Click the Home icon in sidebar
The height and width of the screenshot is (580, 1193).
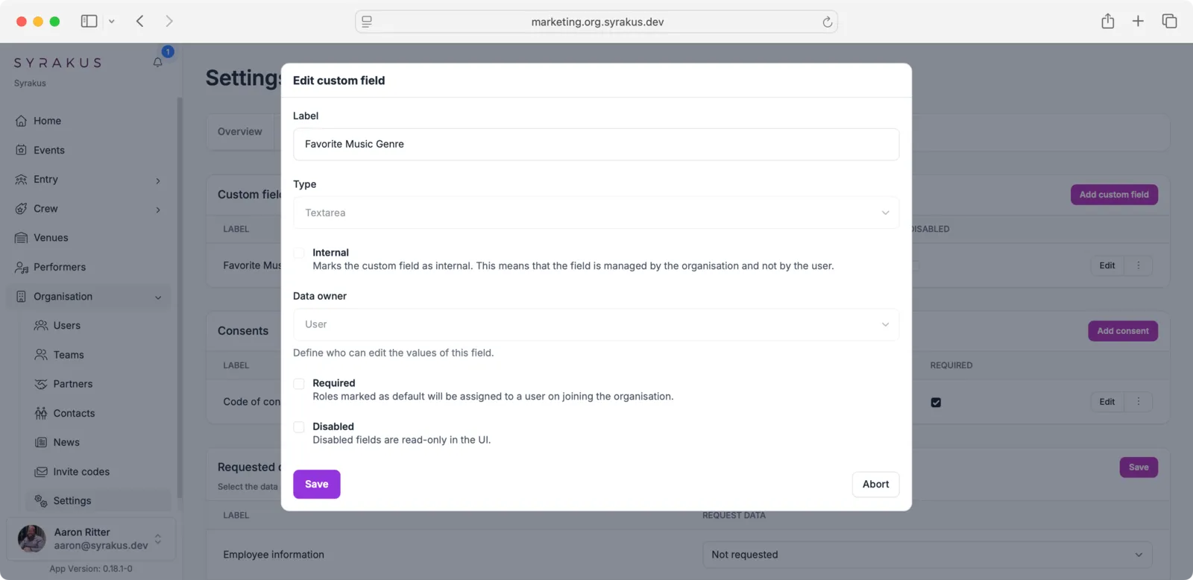pos(21,121)
